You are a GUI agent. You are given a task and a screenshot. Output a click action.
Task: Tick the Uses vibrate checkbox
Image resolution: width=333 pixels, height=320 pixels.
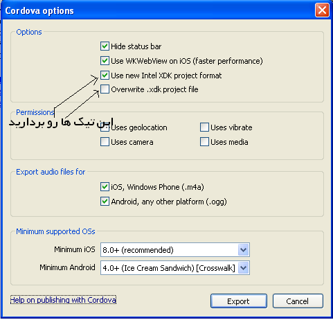(x=204, y=127)
